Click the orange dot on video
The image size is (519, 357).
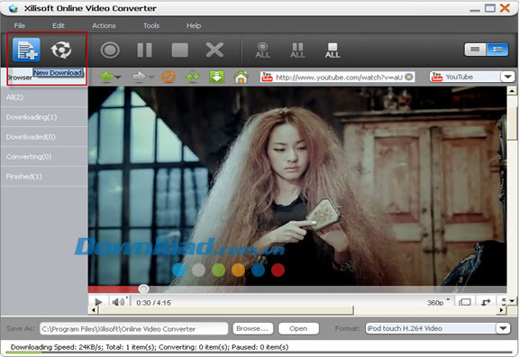[238, 270]
